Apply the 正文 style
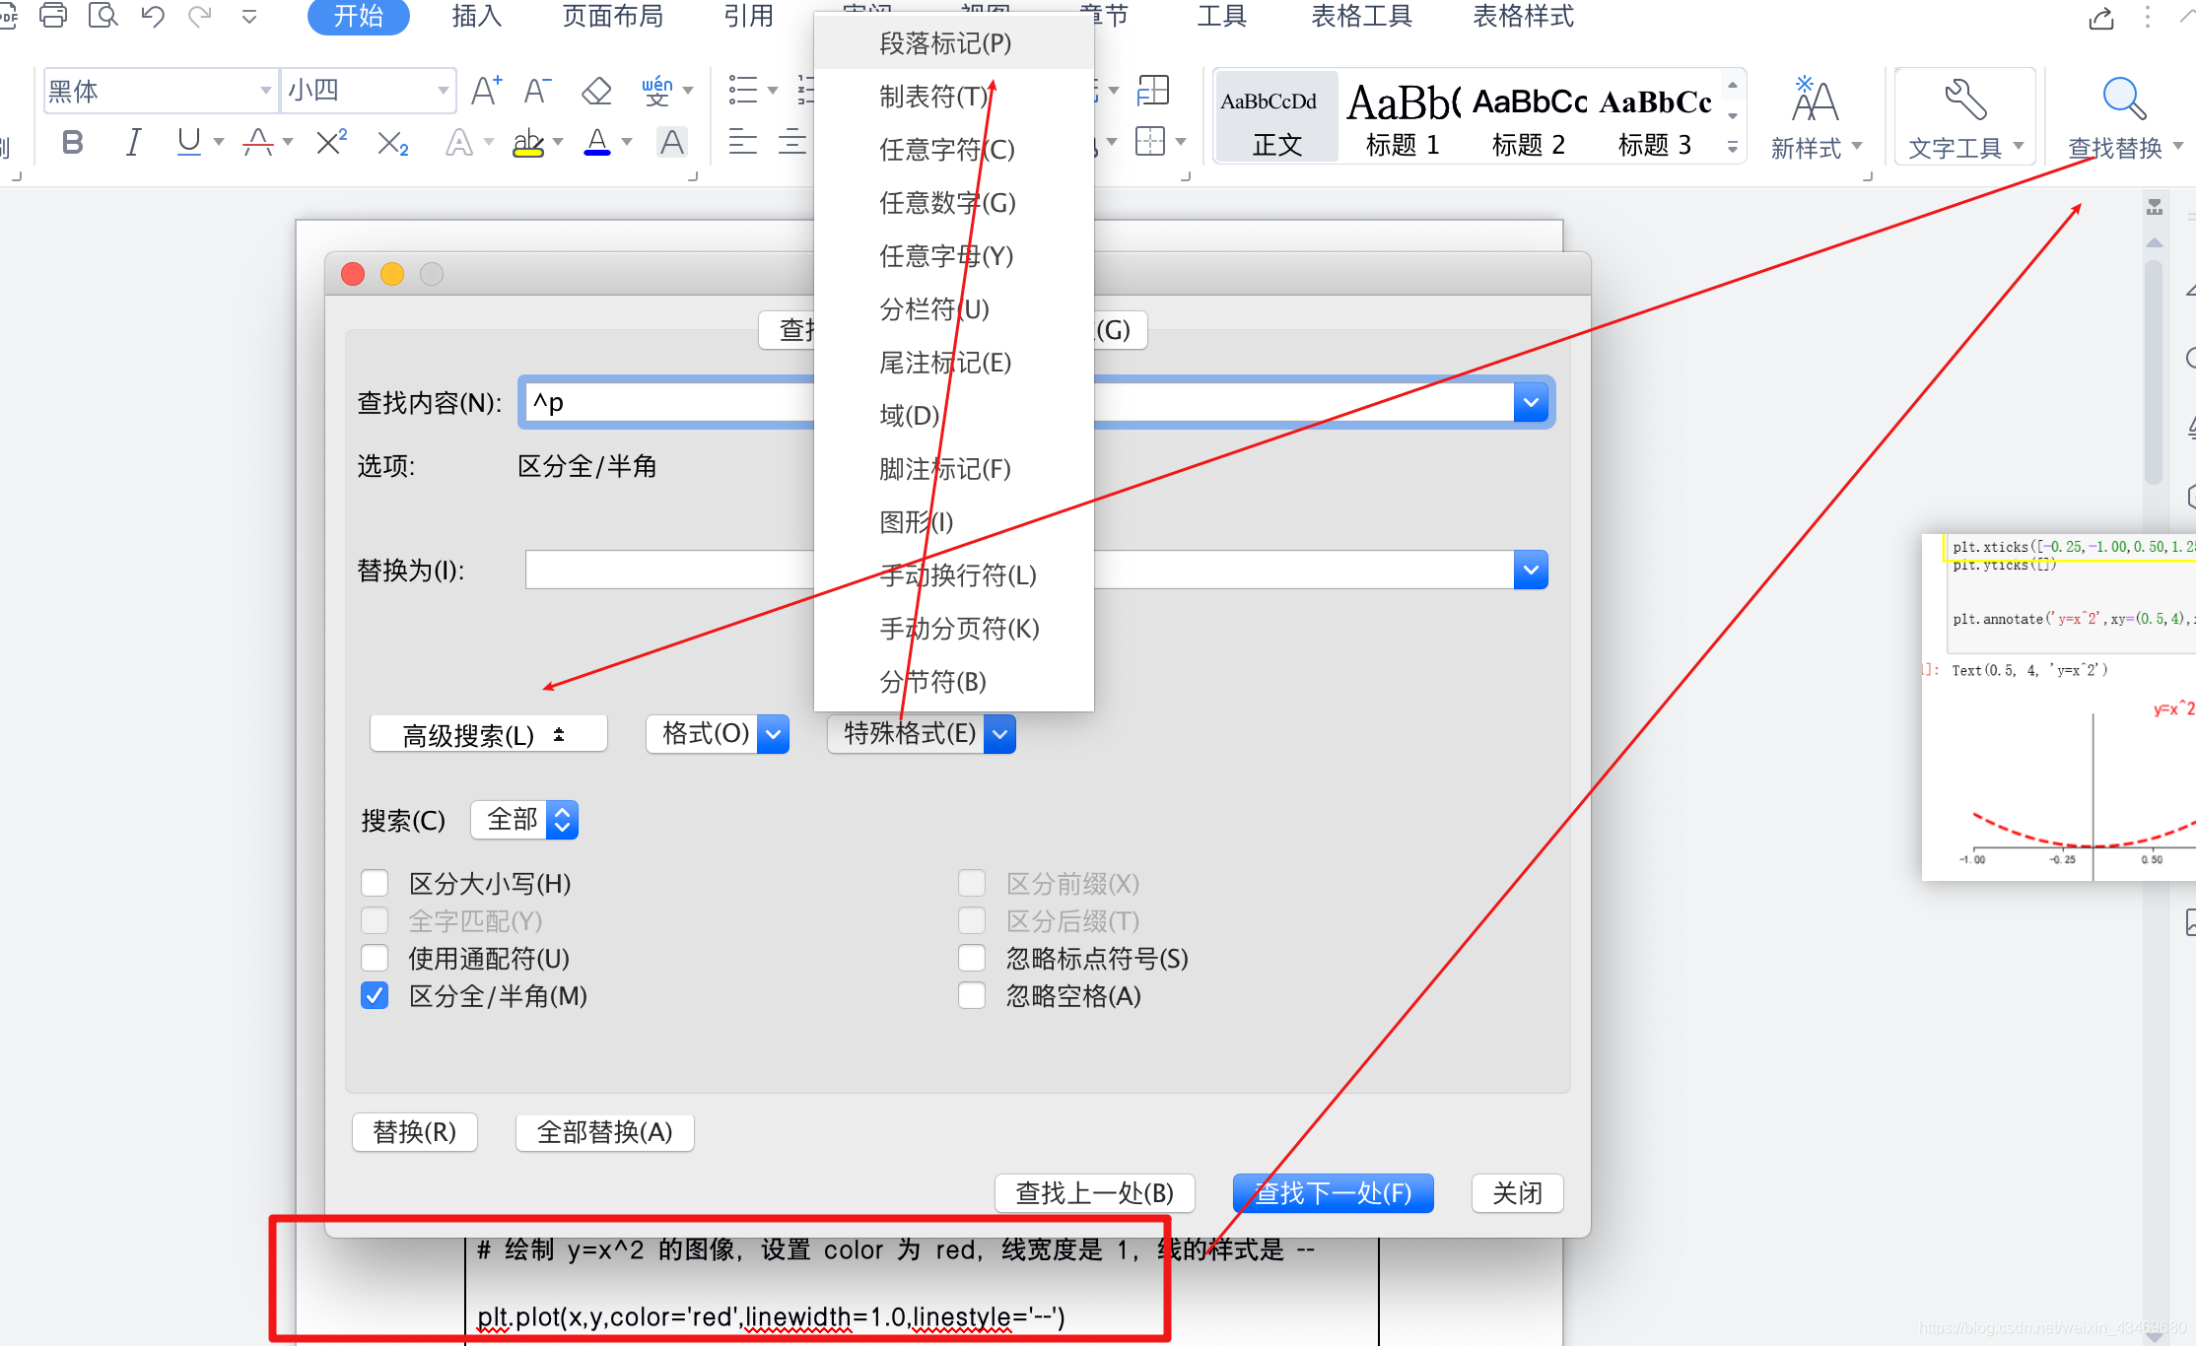2196x1346 pixels. pyautogui.click(x=1277, y=117)
